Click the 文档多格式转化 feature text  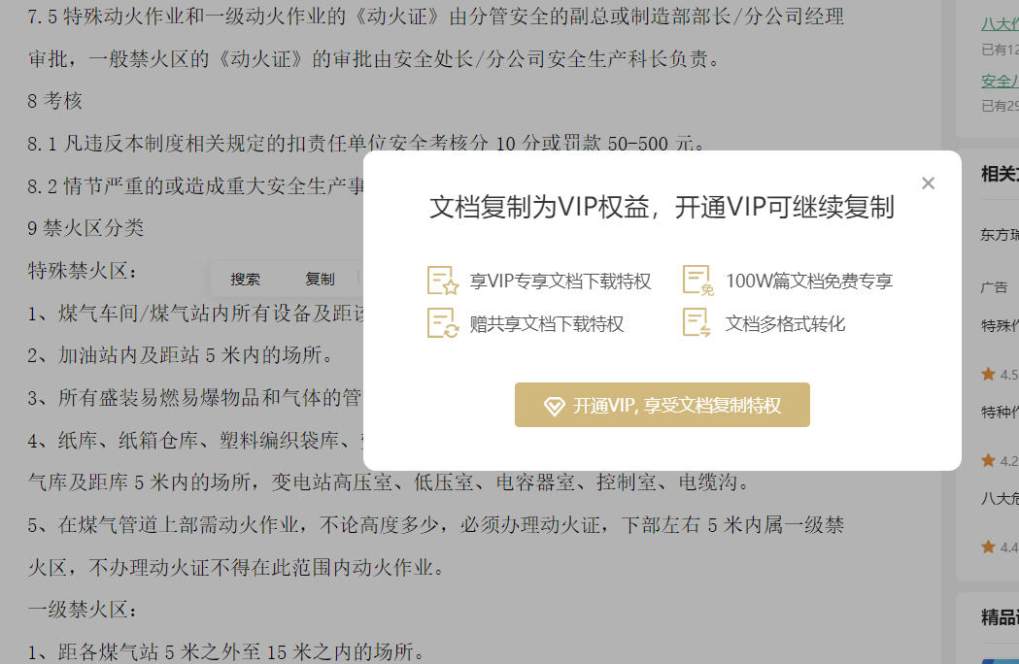click(x=785, y=323)
